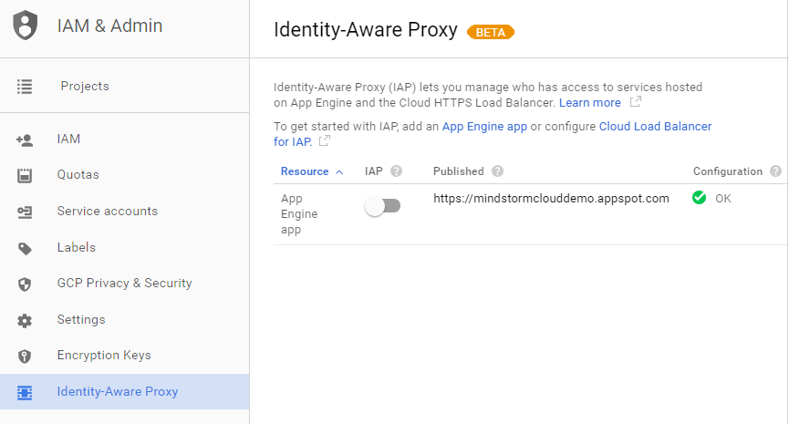Click the Service accounts icon

[x=25, y=212]
